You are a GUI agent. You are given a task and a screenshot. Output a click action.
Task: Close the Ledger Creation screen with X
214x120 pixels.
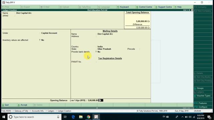click(x=192, y=10)
